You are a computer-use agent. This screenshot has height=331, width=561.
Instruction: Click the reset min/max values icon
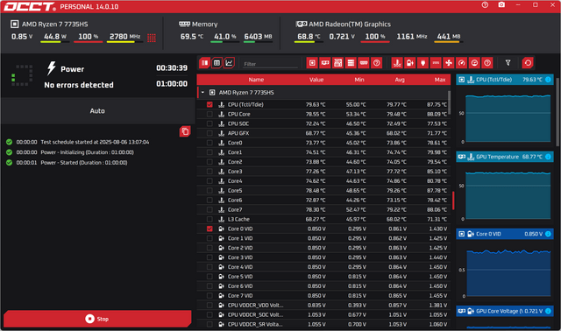coord(528,63)
